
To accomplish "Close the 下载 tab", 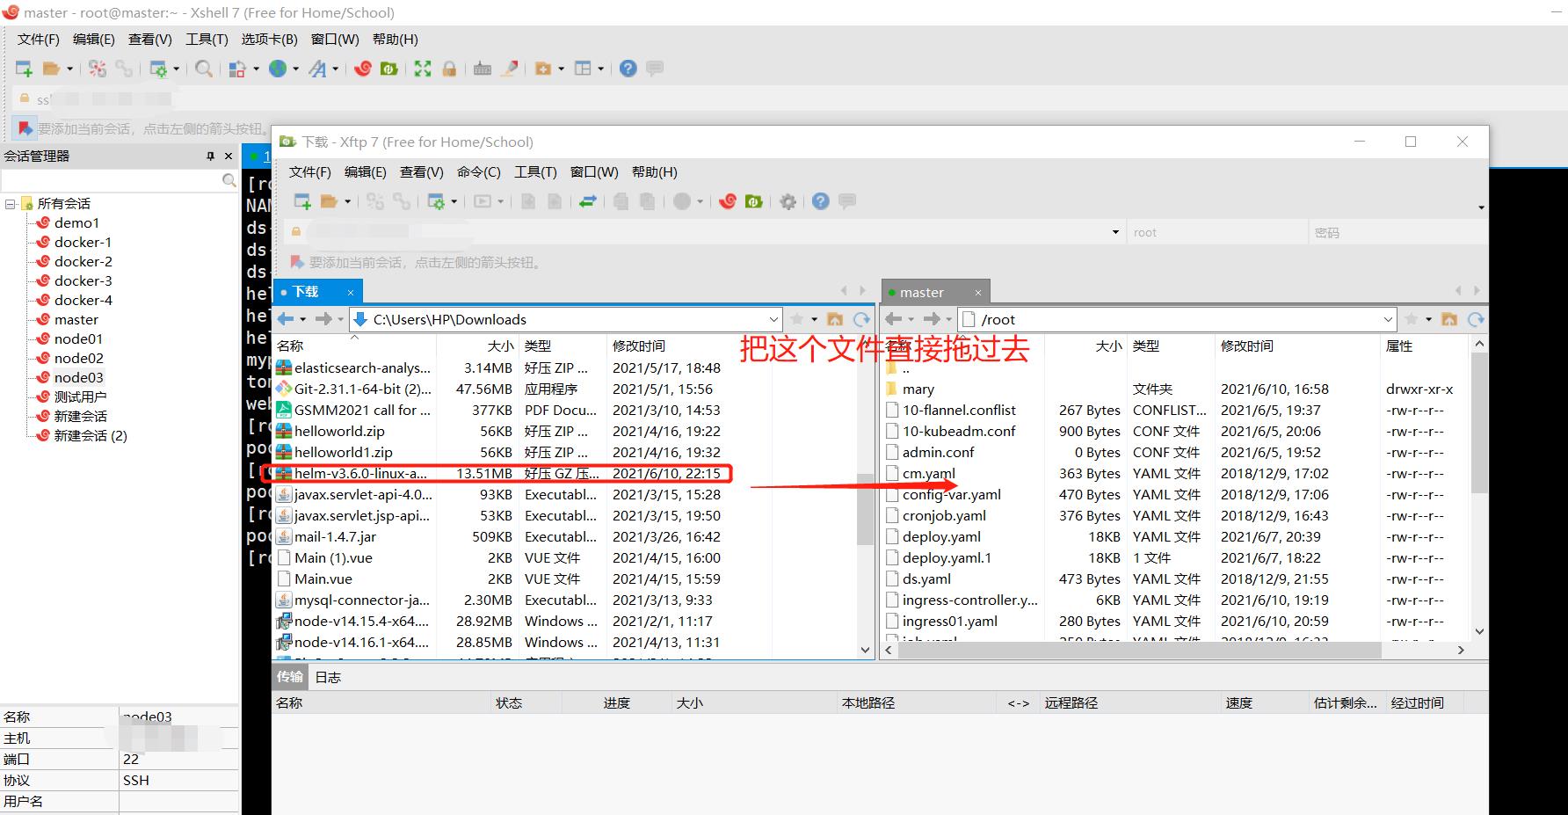I will 351,292.
